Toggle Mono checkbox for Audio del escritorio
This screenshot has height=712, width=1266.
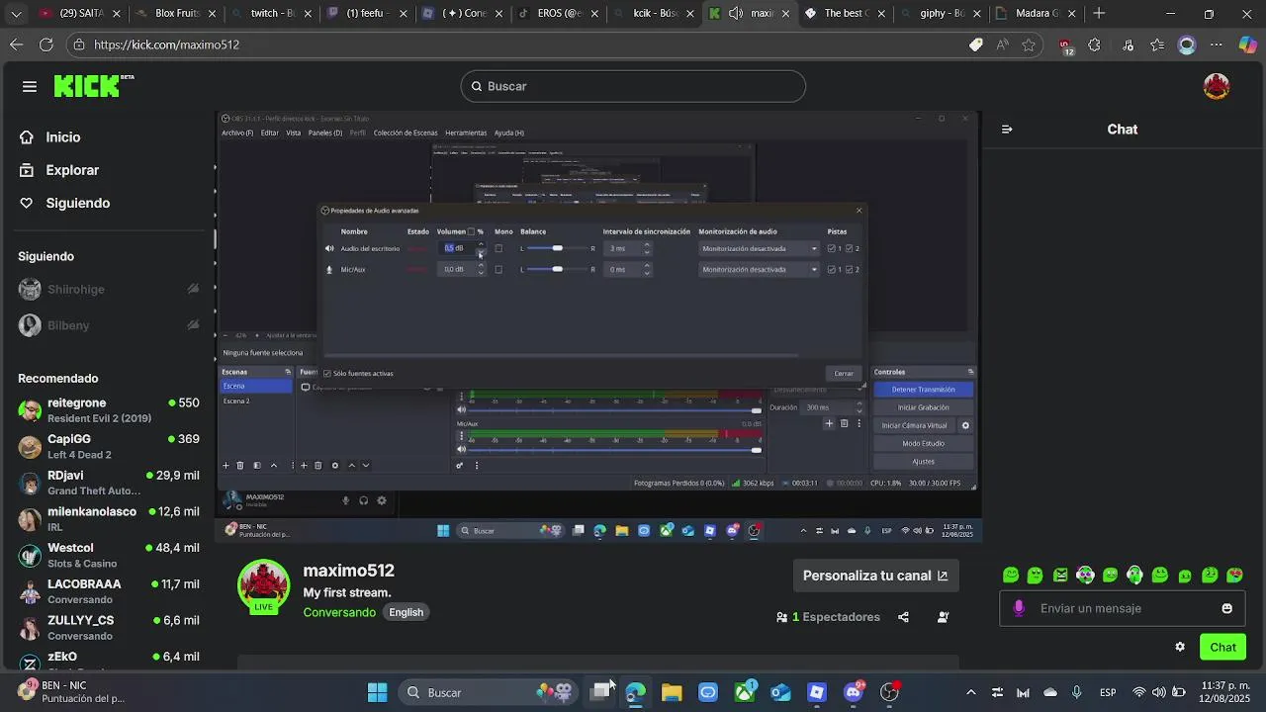click(x=498, y=248)
